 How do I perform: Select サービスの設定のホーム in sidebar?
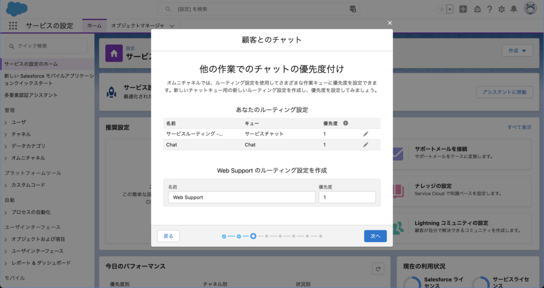point(47,64)
